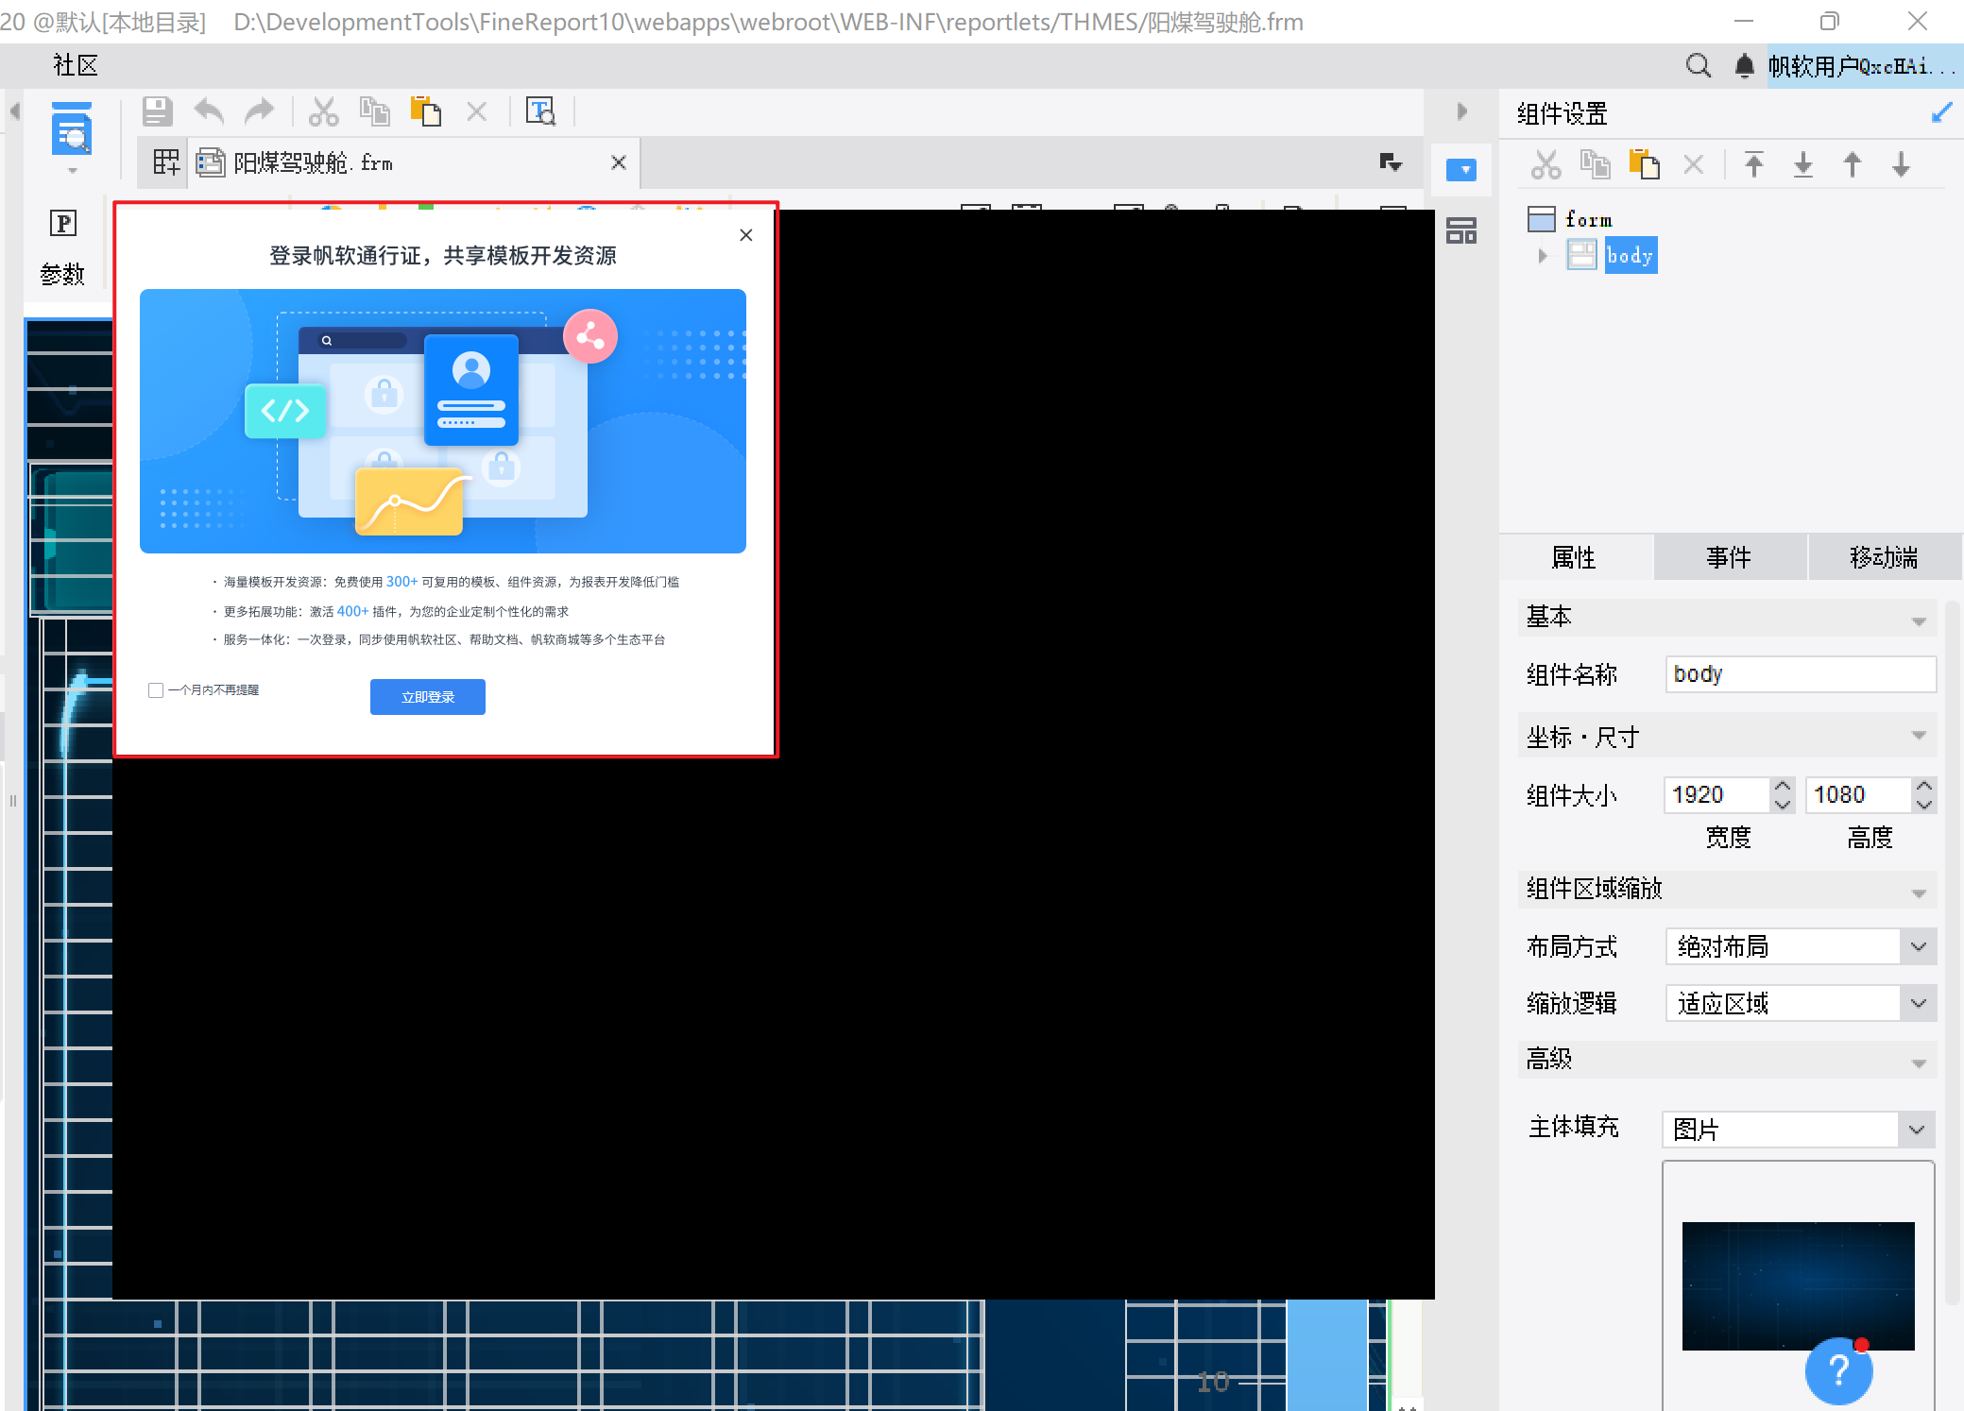Click copy icon in component settings panel
Viewport: 1964px width, 1411px height.
[x=1595, y=165]
